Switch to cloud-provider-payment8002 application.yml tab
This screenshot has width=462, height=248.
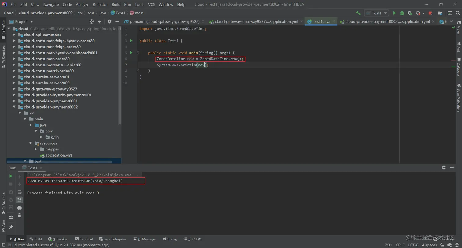coord(387,21)
